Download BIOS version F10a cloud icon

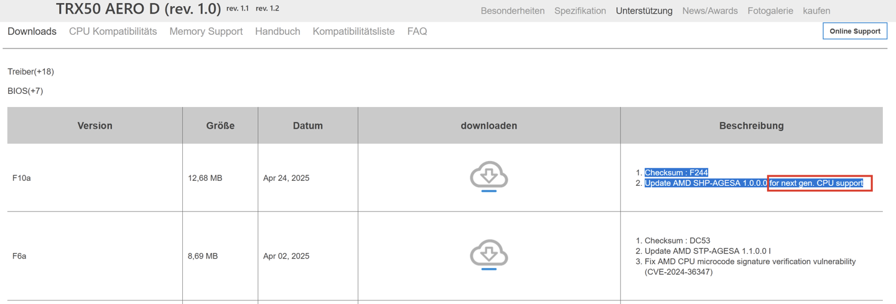click(x=489, y=177)
